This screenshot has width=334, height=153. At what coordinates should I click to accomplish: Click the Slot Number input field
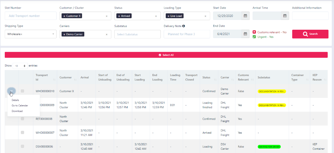tap(30, 16)
